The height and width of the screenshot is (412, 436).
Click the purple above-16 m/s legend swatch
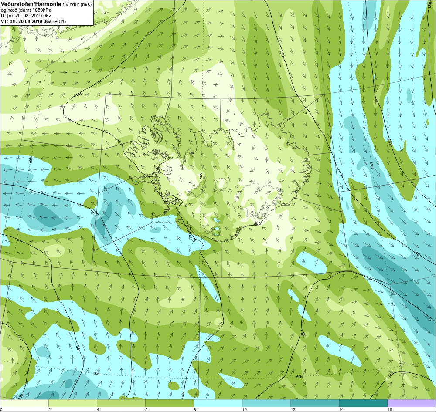pyautogui.click(x=412, y=403)
